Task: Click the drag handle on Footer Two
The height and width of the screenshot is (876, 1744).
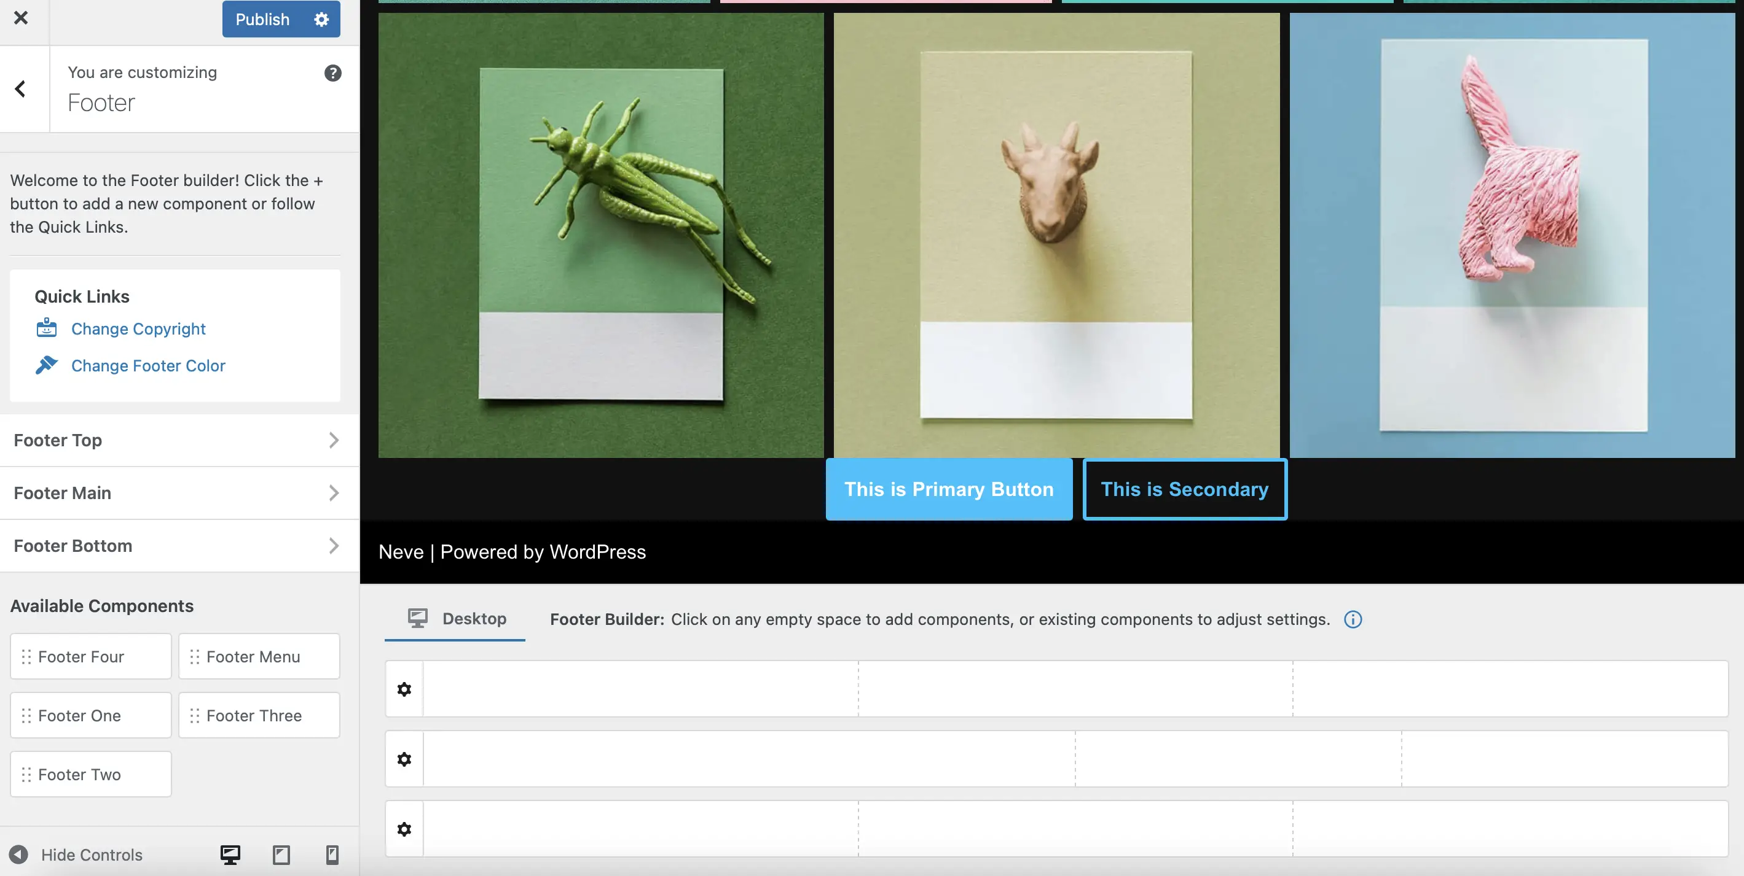Action: [26, 773]
